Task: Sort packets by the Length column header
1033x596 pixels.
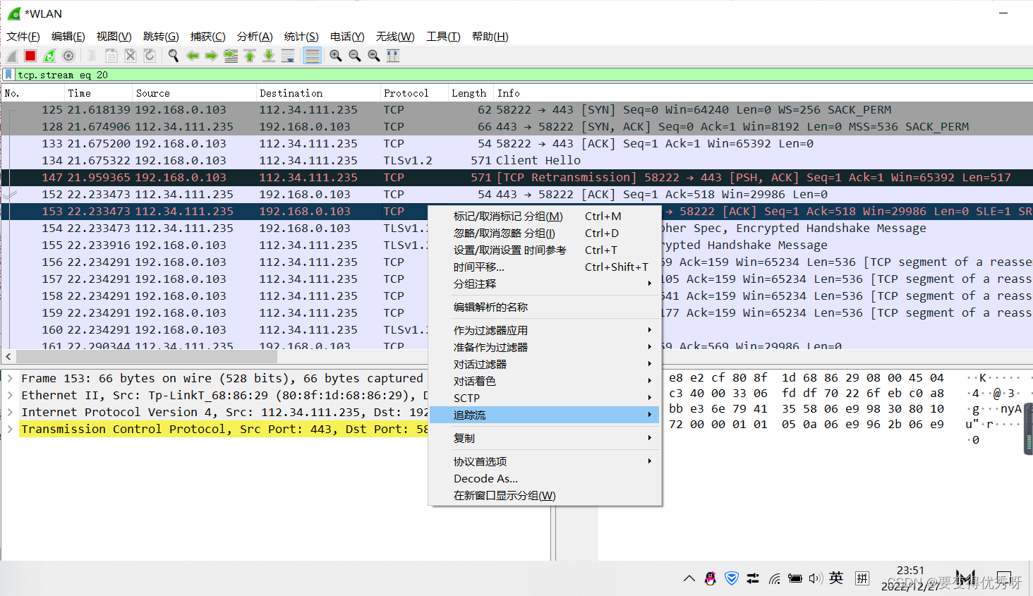Action: tap(471, 93)
